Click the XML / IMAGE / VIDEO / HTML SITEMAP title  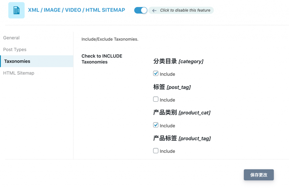[76, 10]
